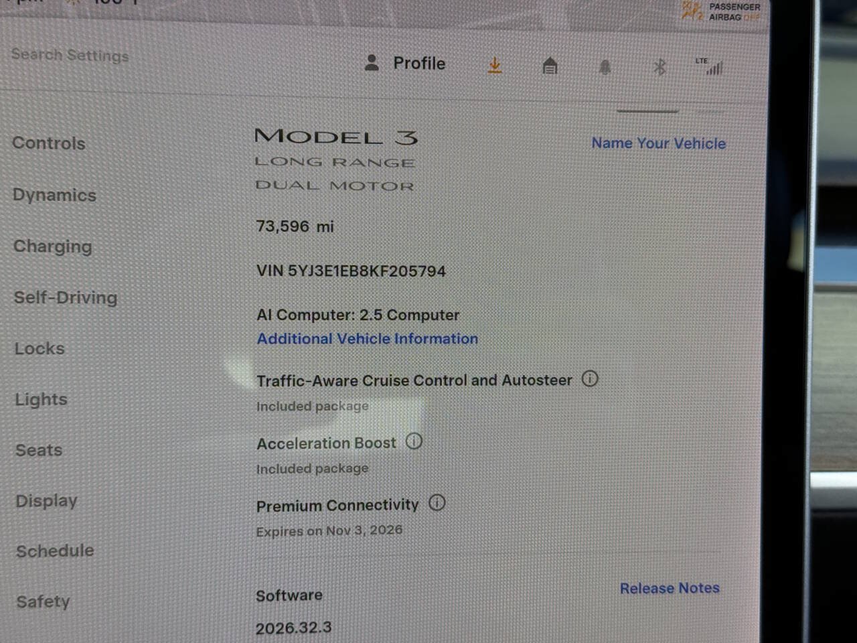Show info for Traffic-Aware Cruise Control
This screenshot has height=643, width=857.
click(590, 379)
